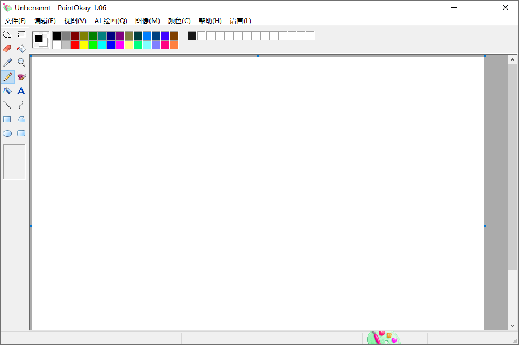Screen dimensions: 519x345
Task: Open the 文件(F) menu
Action: tap(15, 20)
